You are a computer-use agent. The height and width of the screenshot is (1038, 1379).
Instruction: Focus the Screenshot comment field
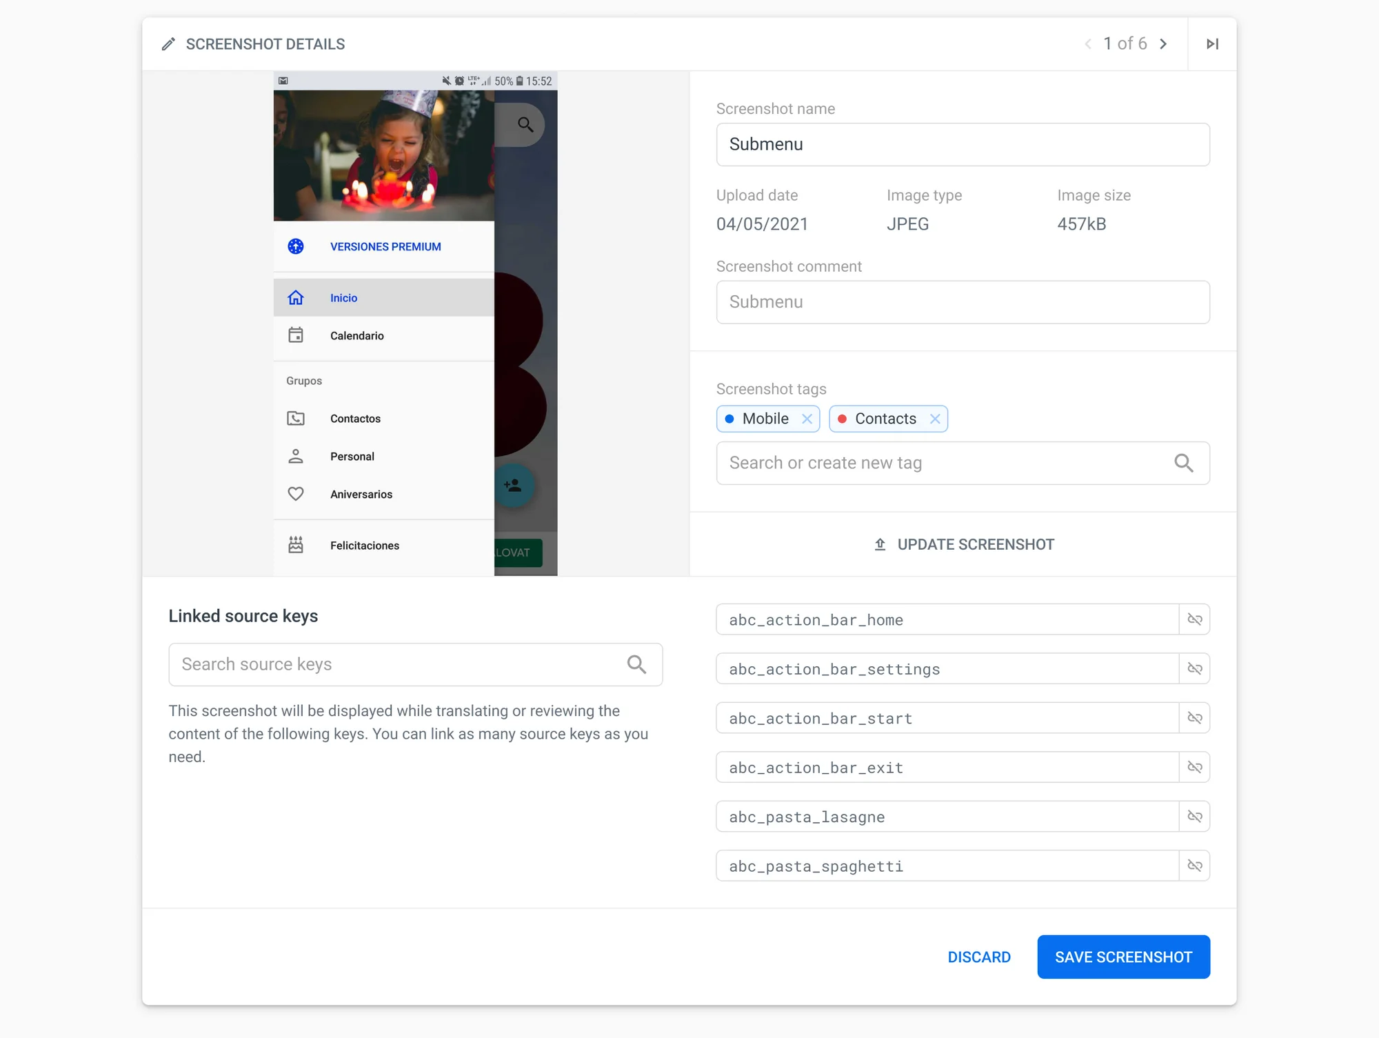click(x=963, y=302)
